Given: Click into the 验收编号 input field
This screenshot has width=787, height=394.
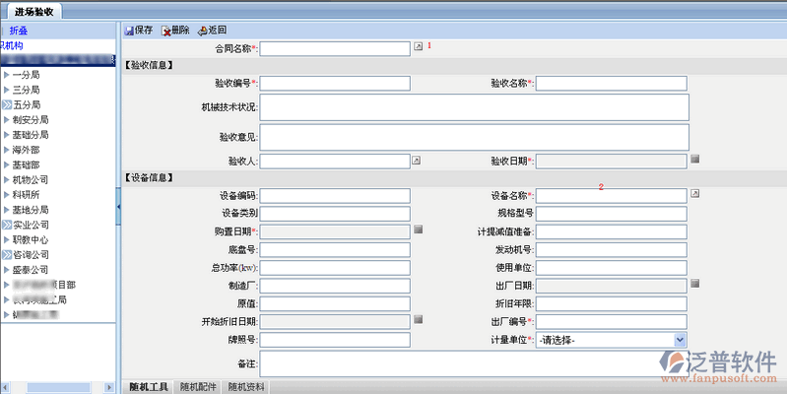Looking at the screenshot, I should click(x=335, y=83).
